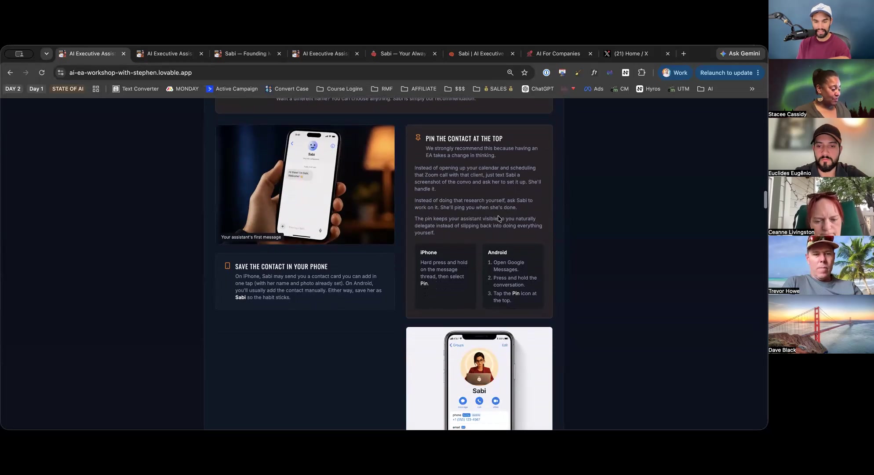874x475 pixels.
Task: Open a new browser tab
Action: click(x=683, y=54)
